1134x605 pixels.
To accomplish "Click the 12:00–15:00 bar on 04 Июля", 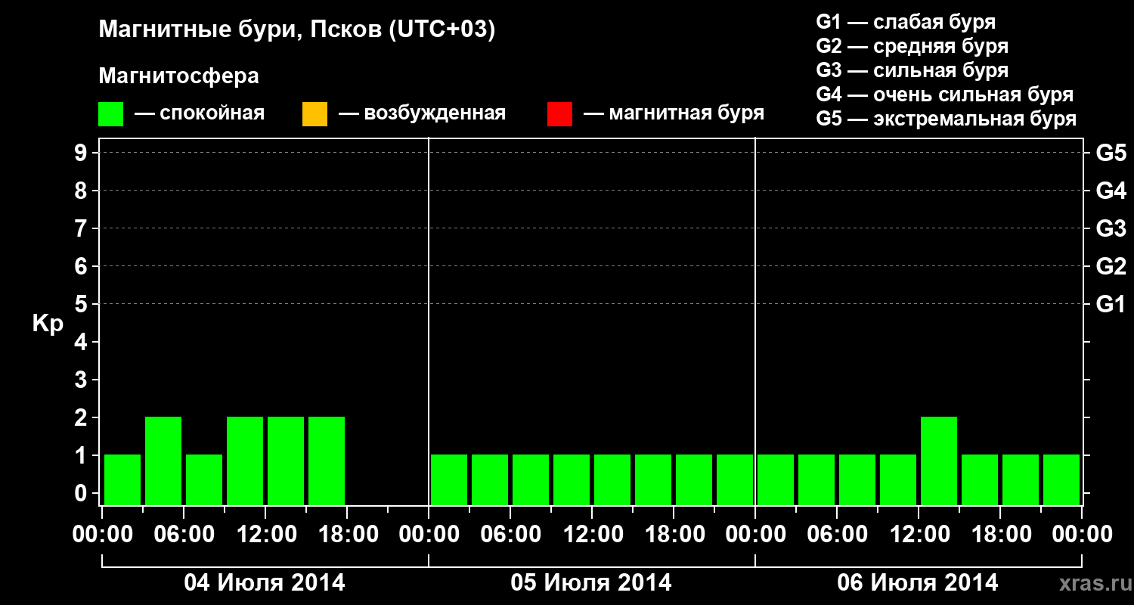I will [286, 461].
